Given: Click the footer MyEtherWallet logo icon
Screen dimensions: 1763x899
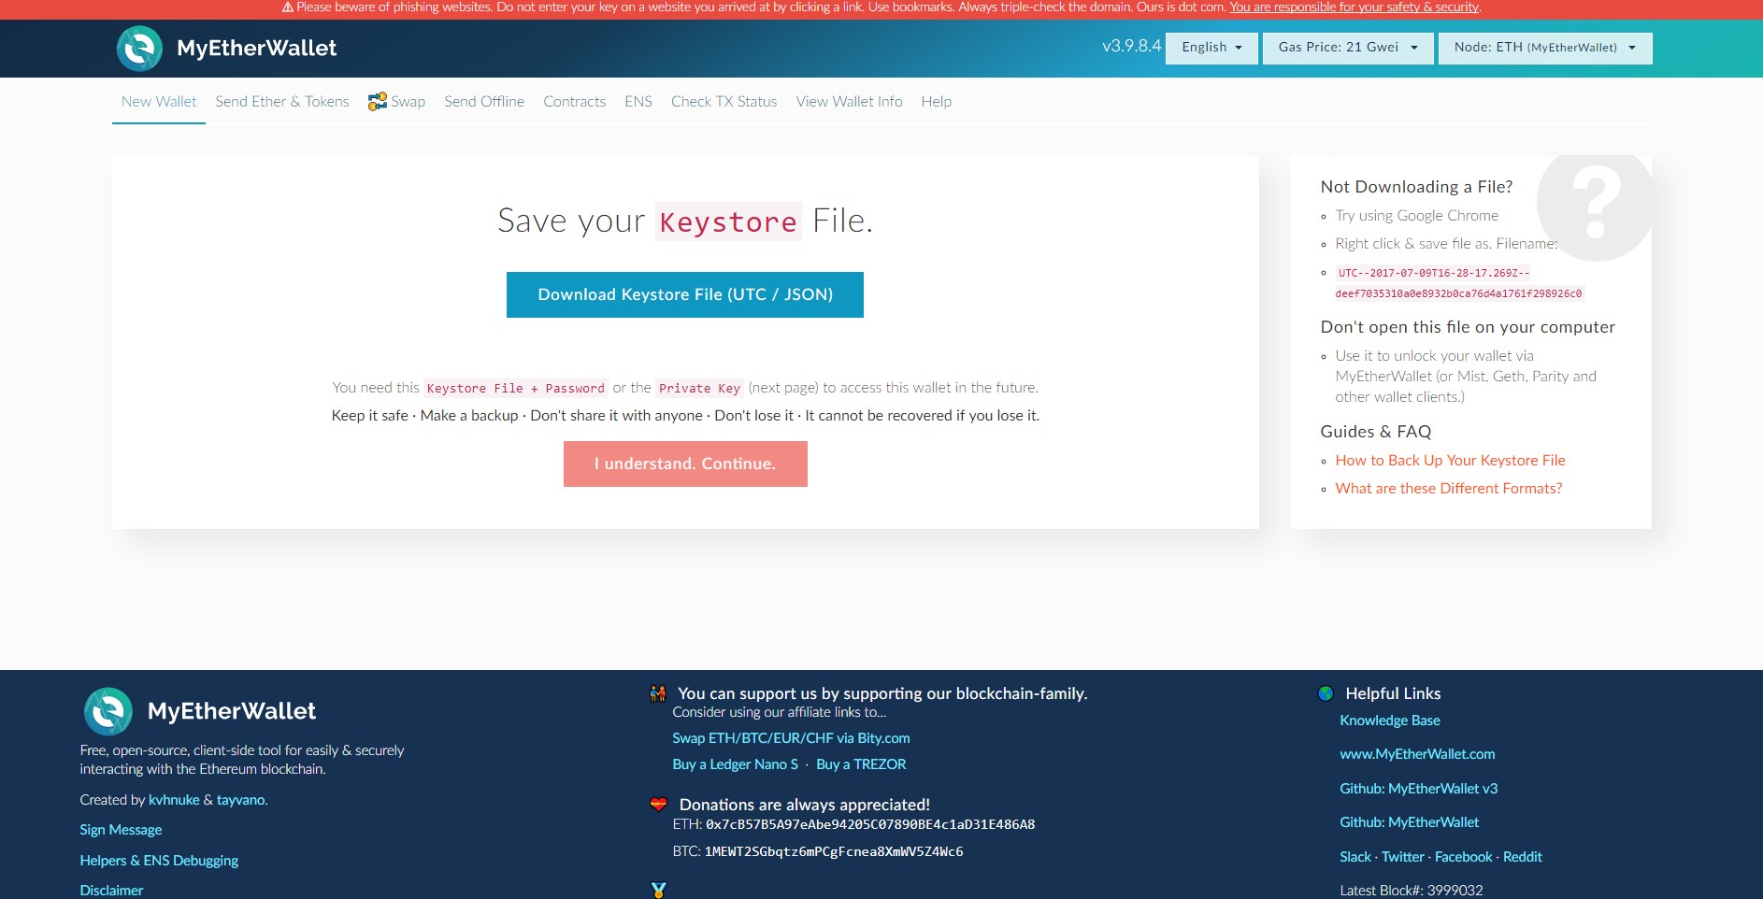Looking at the screenshot, I should (x=108, y=712).
